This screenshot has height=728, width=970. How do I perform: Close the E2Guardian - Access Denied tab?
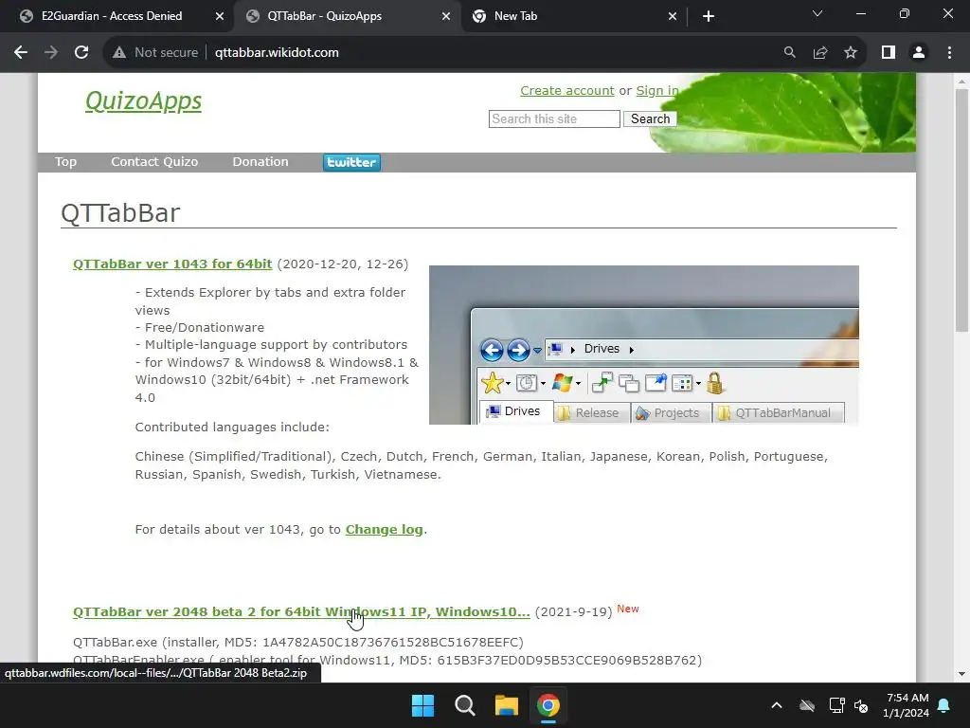coord(219,16)
